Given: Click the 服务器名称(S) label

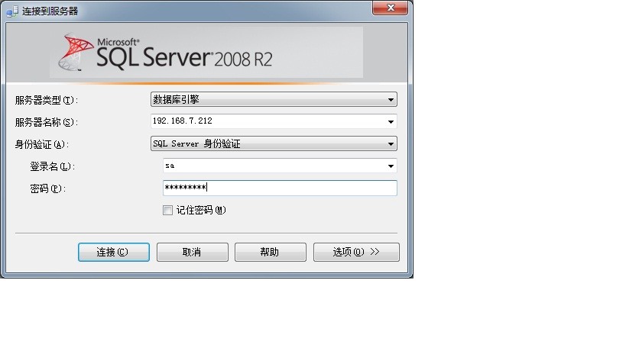Looking at the screenshot, I should coord(47,122).
